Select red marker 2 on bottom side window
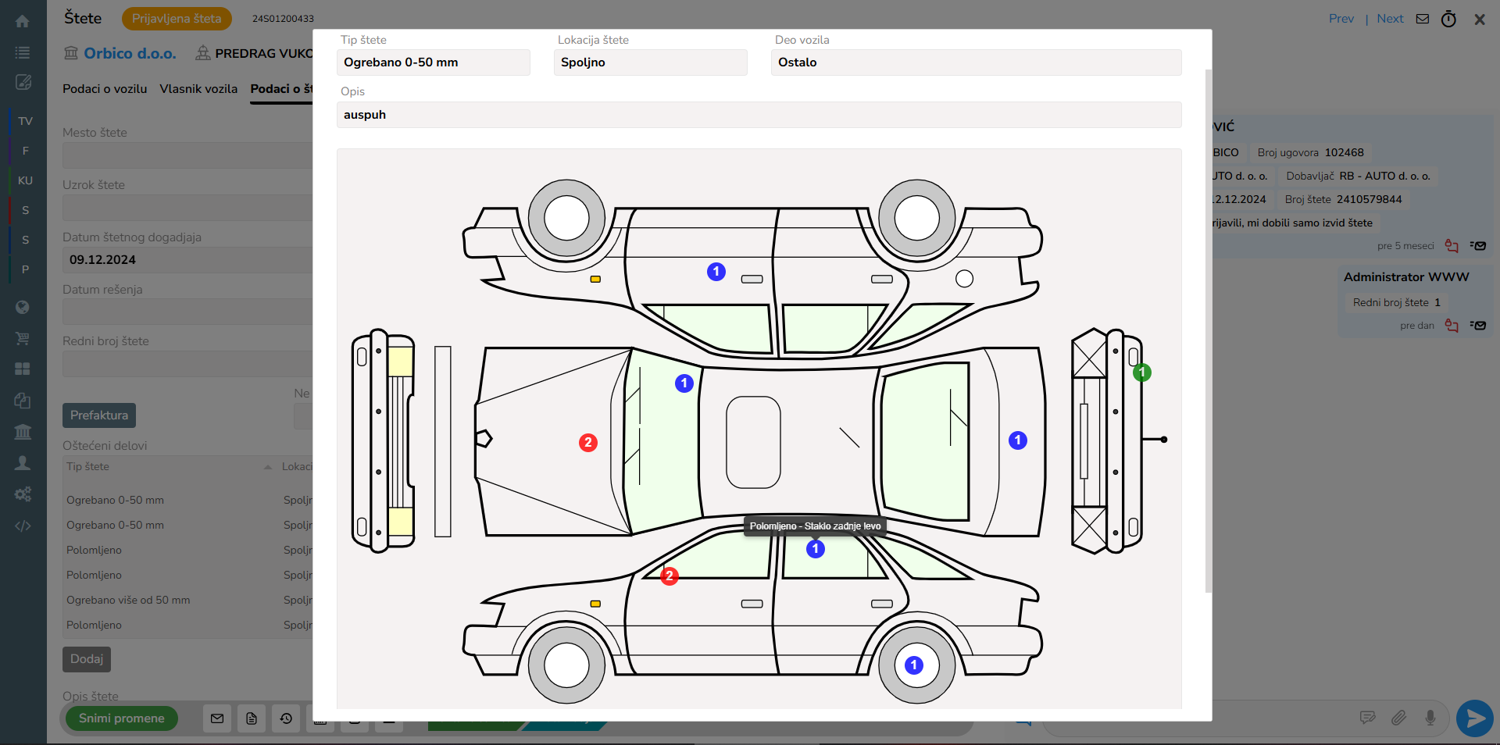 tap(670, 576)
